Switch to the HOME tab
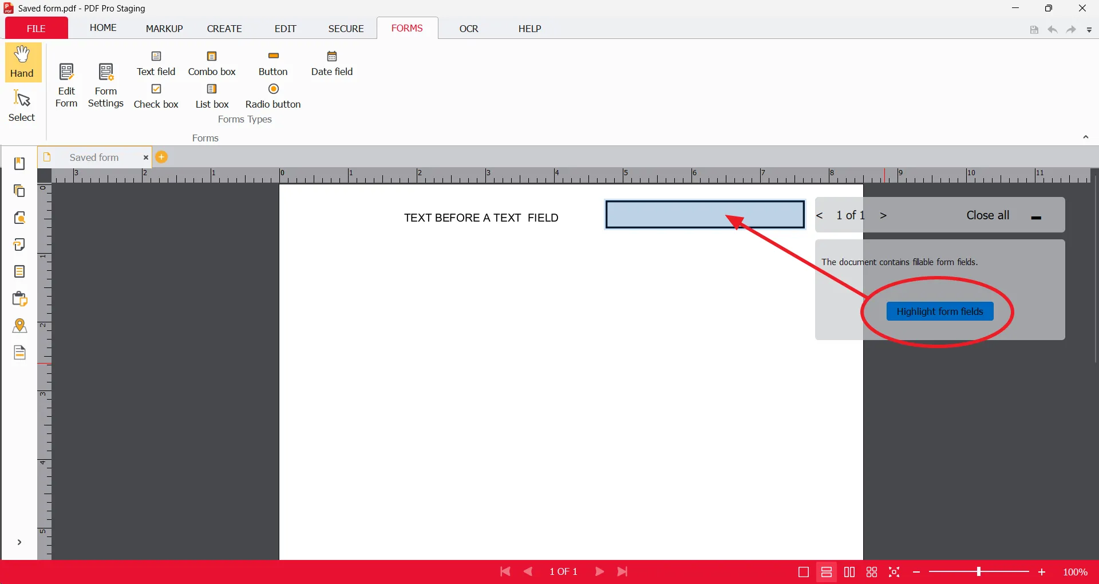The height and width of the screenshot is (584, 1099). [103, 28]
